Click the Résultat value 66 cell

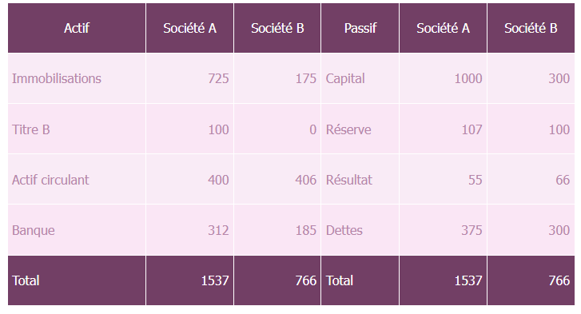coord(531,180)
